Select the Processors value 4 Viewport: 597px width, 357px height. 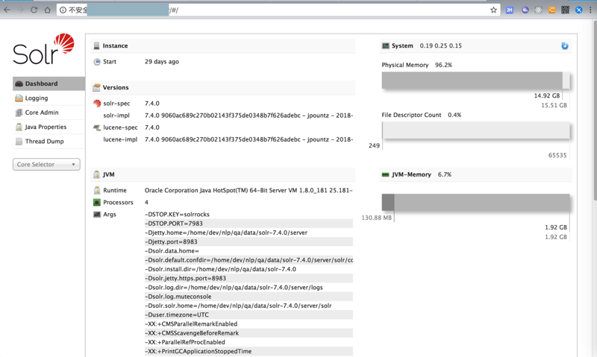[146, 202]
